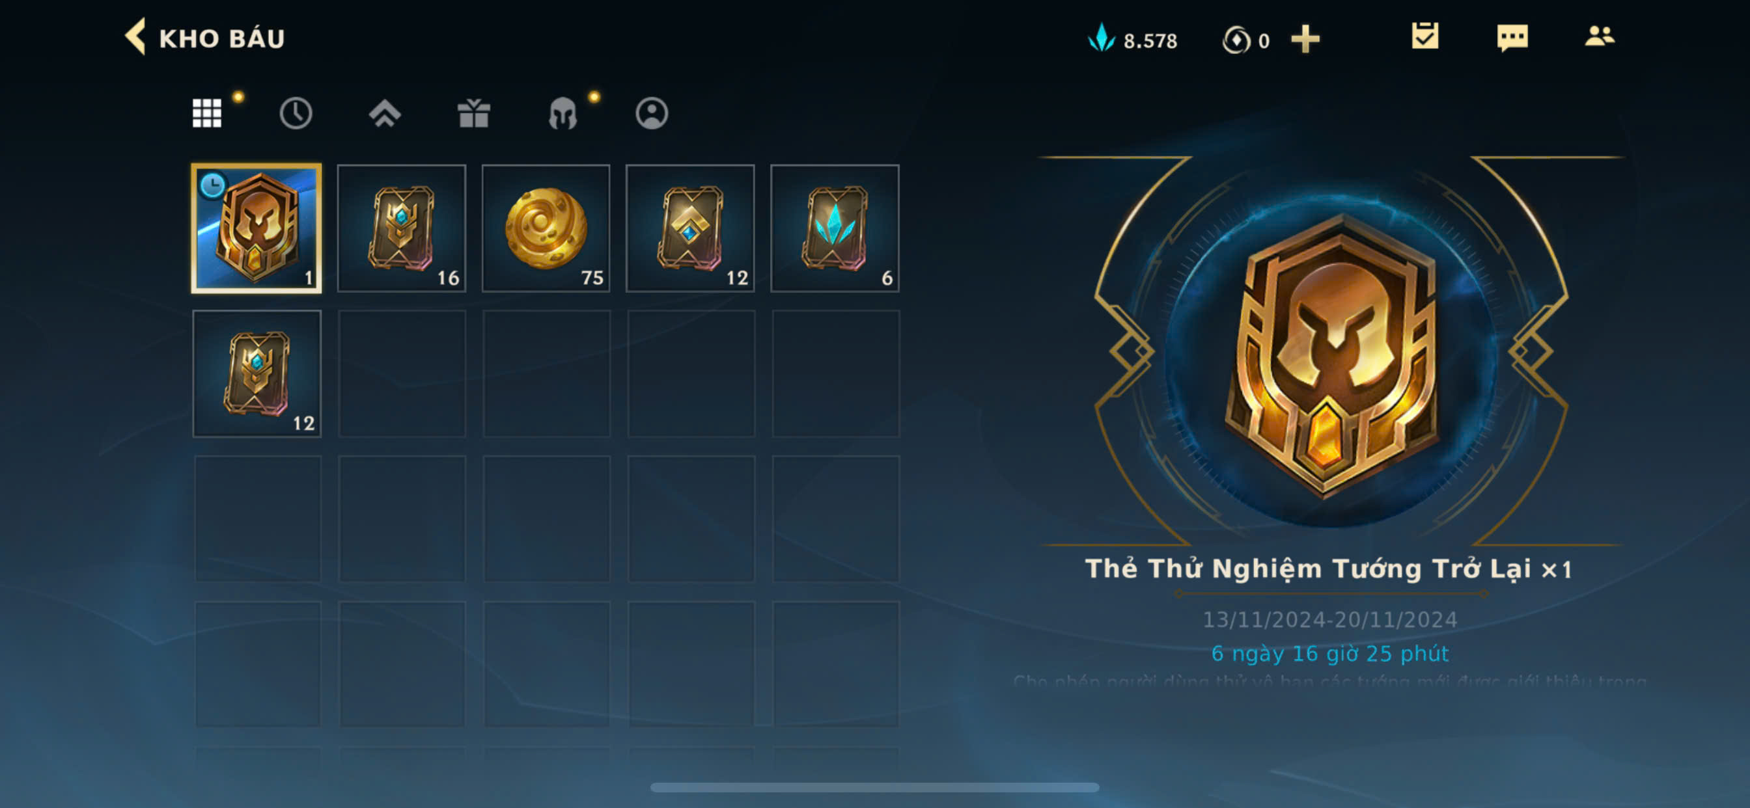The width and height of the screenshot is (1750, 808).
Task: Switch to the upgrade chevrons tab
Action: coord(385,113)
